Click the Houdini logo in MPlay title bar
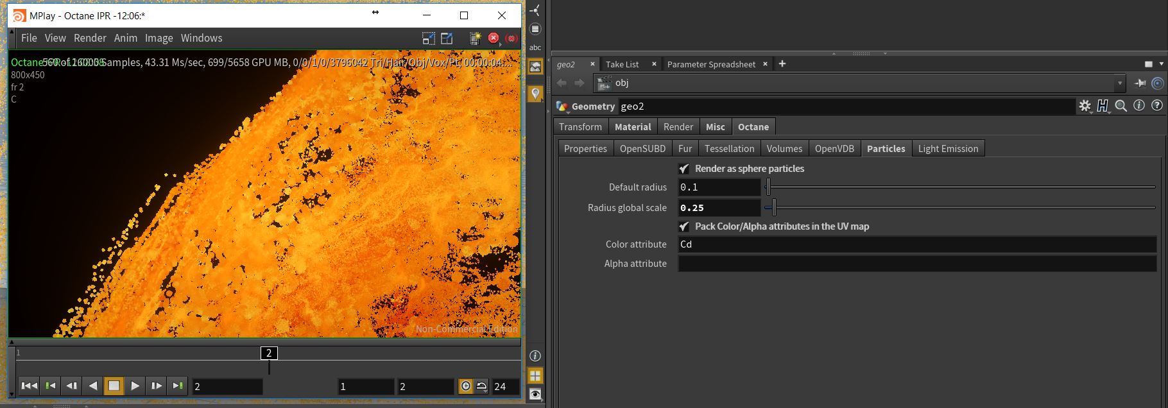Screen dimensions: 1168x408 19,15
